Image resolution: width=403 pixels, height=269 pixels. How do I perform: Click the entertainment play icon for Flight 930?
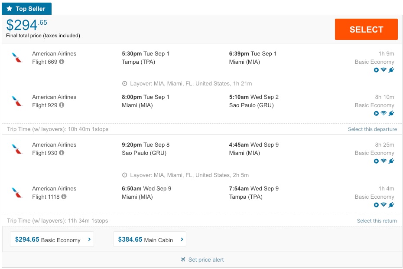pos(376,161)
